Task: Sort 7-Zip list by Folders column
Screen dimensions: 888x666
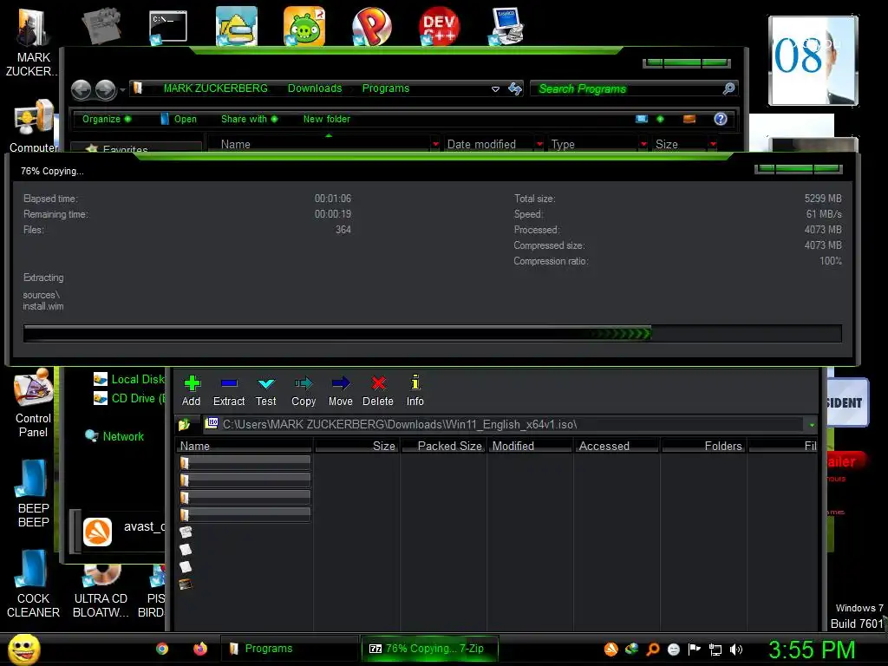Action: [x=703, y=446]
